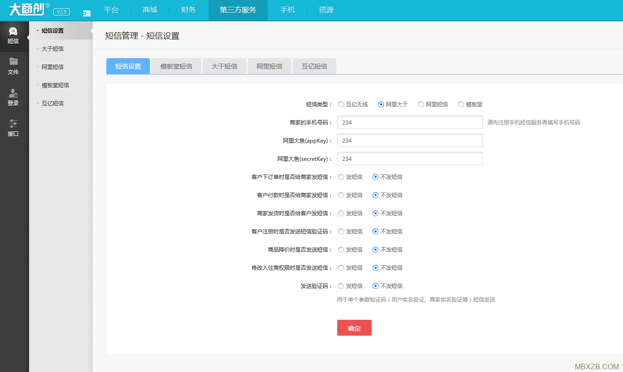Enable 发短信 for 商品降价时是否发送短信

click(341, 250)
